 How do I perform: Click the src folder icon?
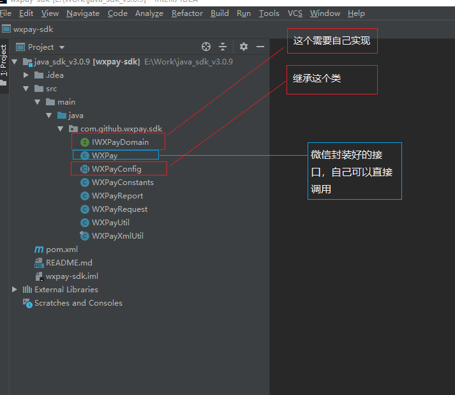point(39,89)
